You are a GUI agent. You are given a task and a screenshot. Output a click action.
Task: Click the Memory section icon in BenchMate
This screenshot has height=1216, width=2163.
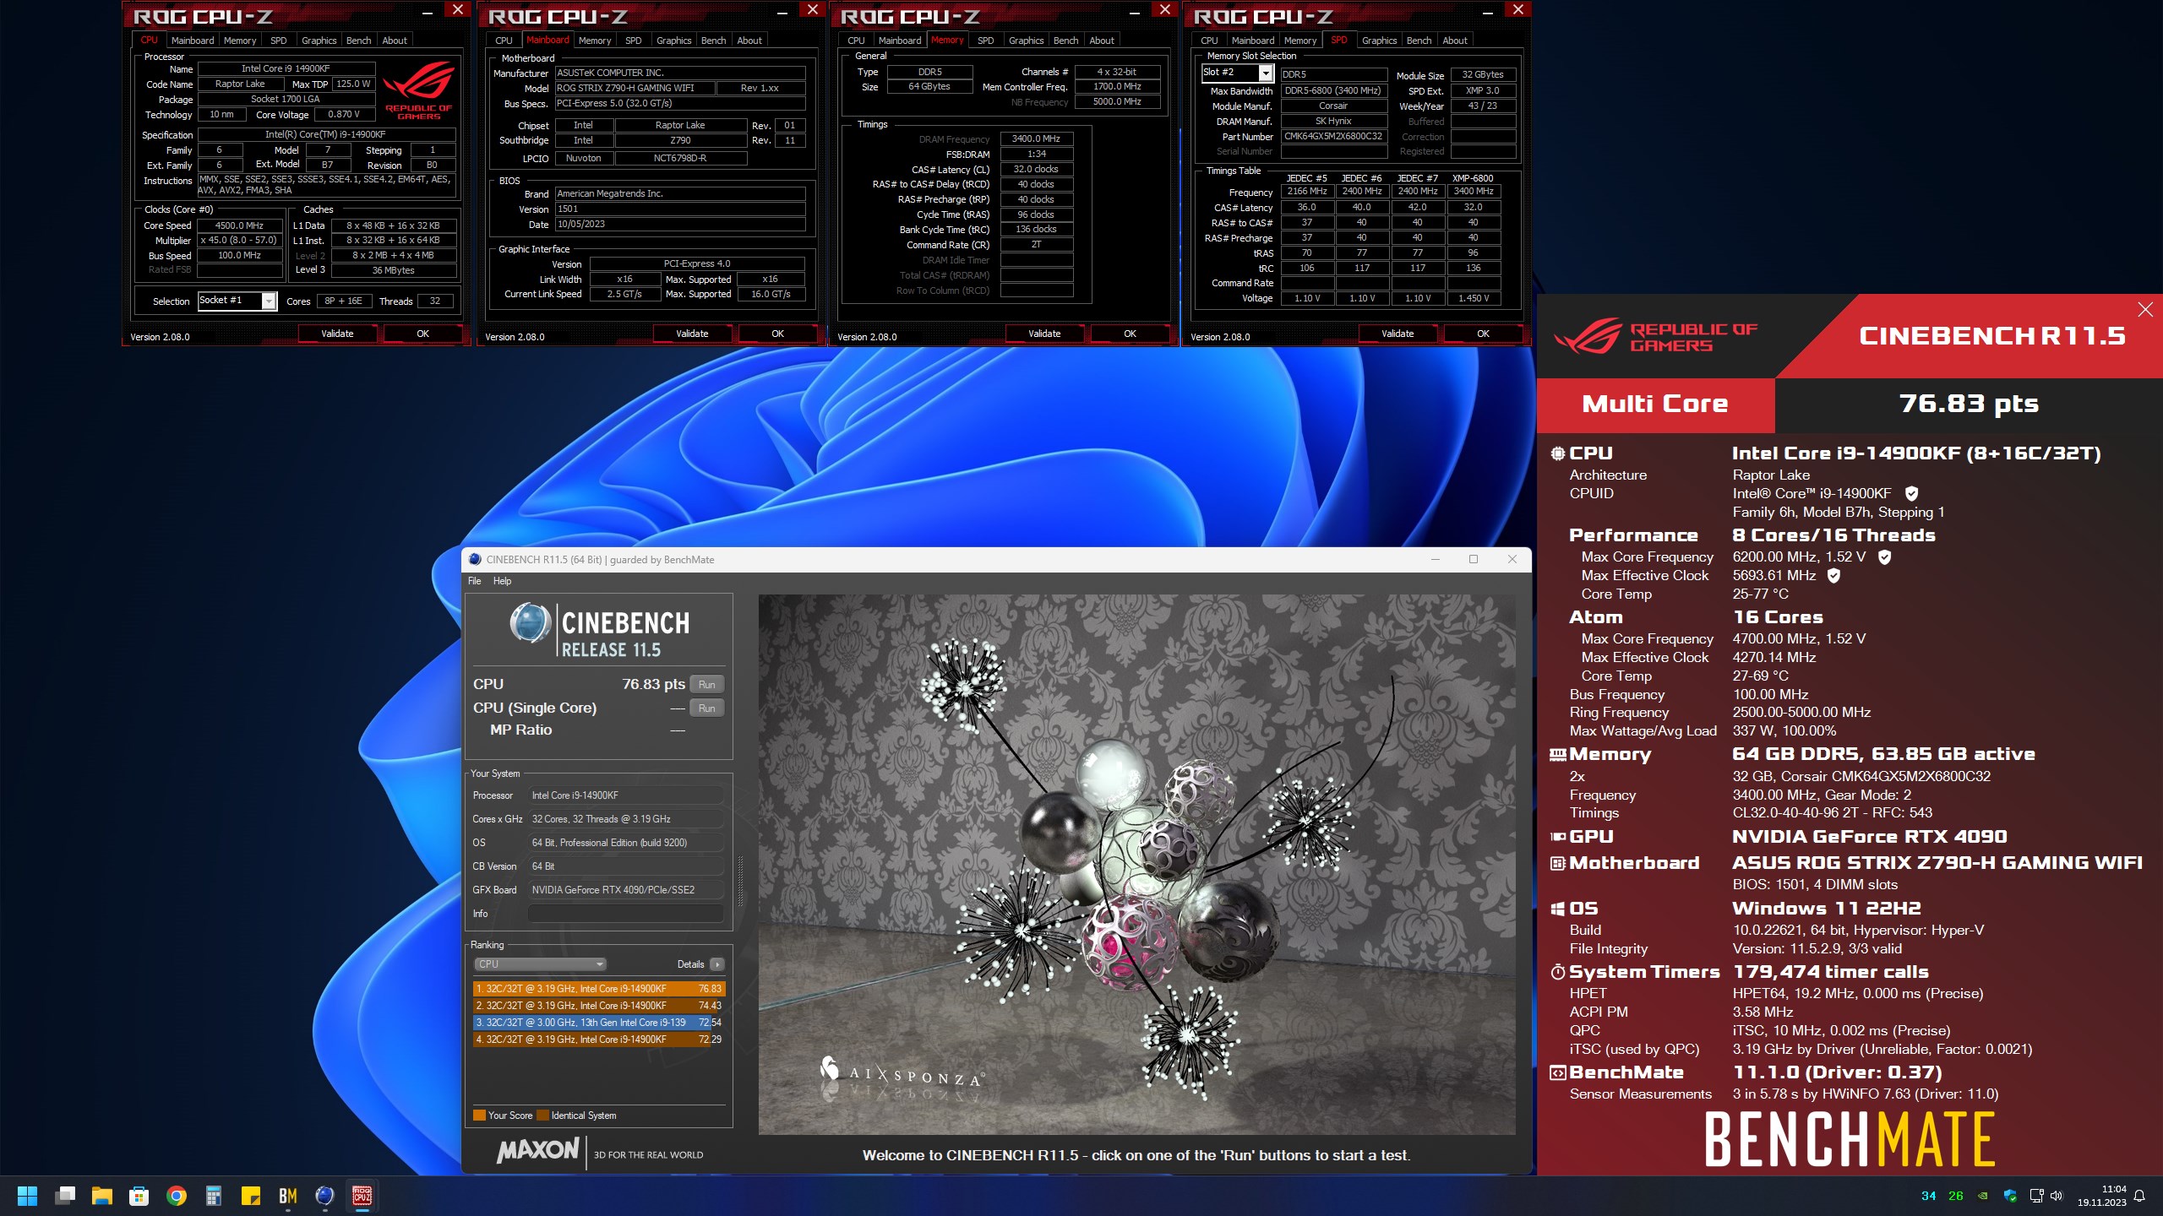click(1557, 754)
